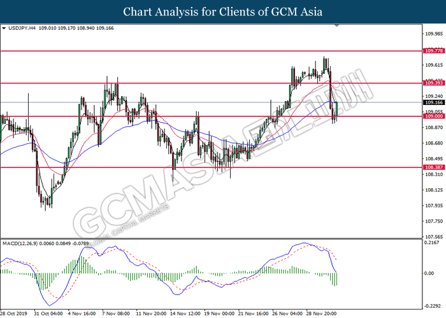Select the 109.000 red level label
Viewport: 446px width, 318px height.
pyautogui.click(x=433, y=116)
